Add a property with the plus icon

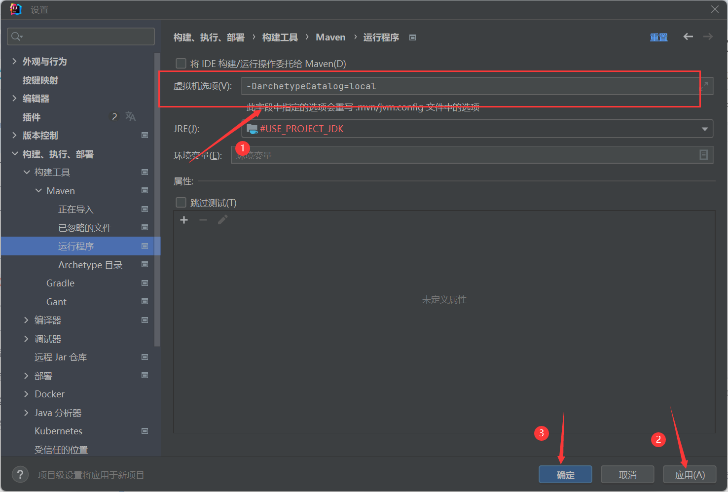[x=184, y=220]
